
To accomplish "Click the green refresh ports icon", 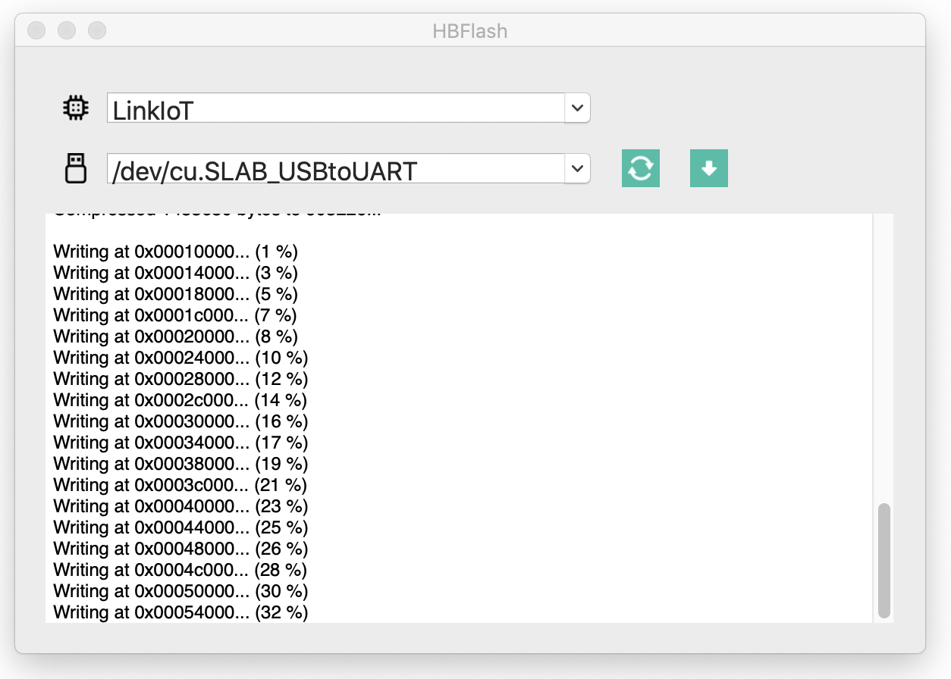I will (641, 168).
